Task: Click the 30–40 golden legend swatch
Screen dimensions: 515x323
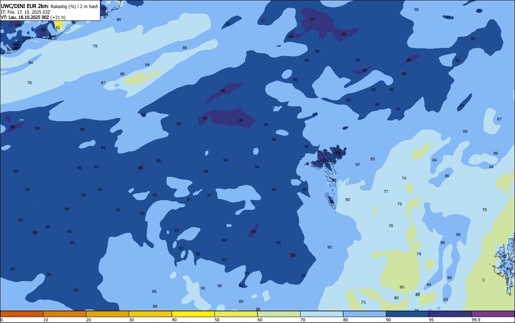Action: [150, 314]
